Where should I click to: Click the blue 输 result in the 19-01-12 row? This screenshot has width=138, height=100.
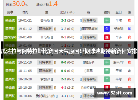pos(129,29)
